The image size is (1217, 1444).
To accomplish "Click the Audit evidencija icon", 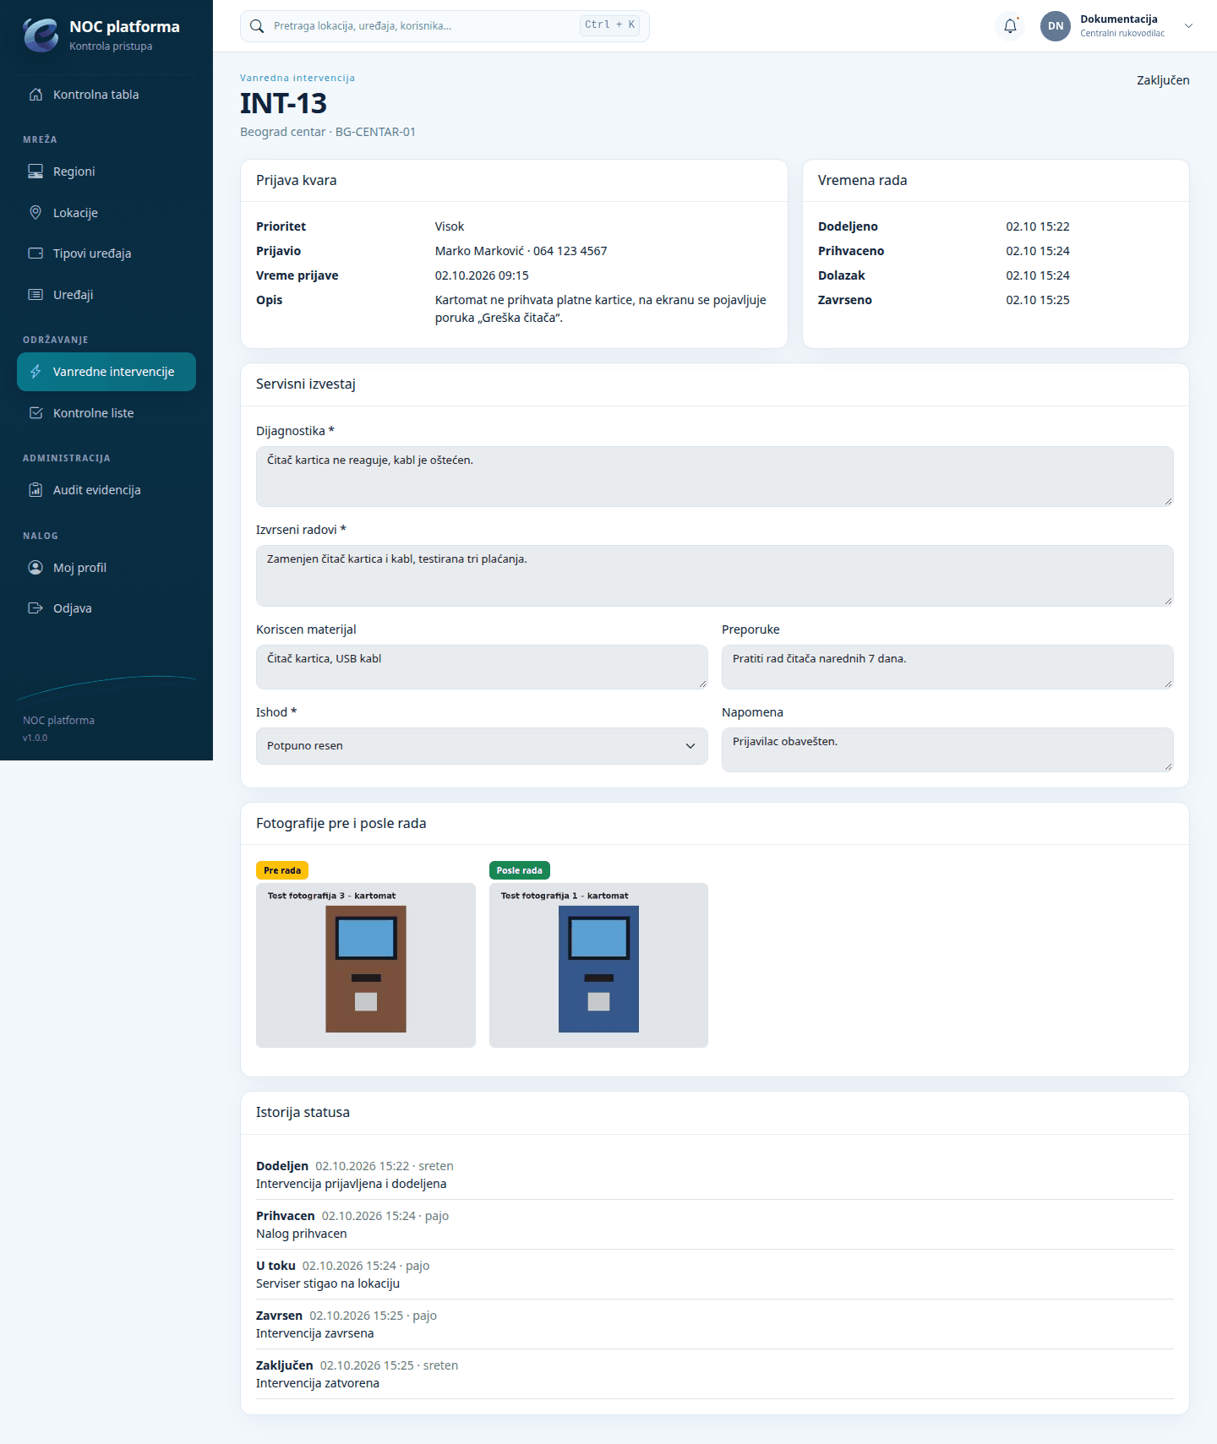I will pos(35,490).
